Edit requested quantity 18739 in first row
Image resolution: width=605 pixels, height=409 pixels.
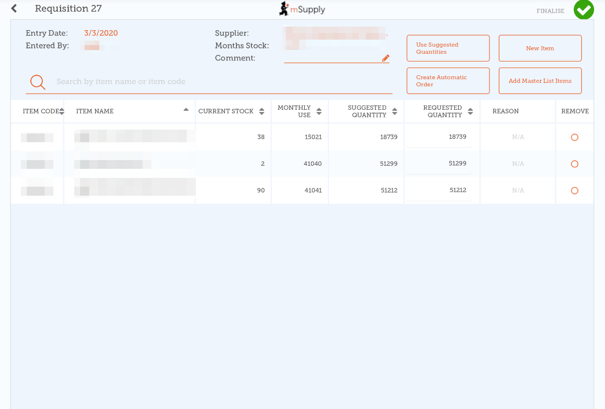coord(439,137)
